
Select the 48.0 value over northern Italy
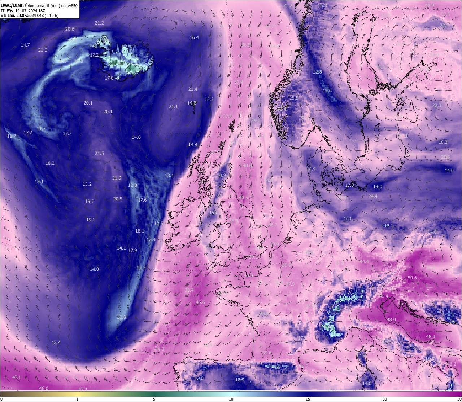[391, 320]
